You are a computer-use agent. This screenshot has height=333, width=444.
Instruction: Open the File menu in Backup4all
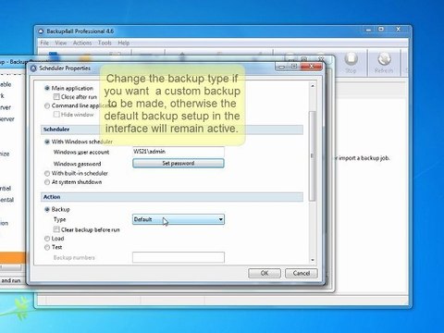[44, 43]
